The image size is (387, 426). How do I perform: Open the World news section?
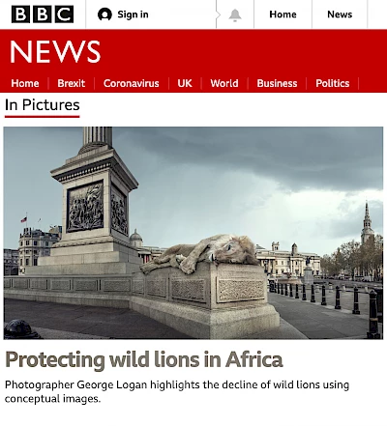(224, 83)
